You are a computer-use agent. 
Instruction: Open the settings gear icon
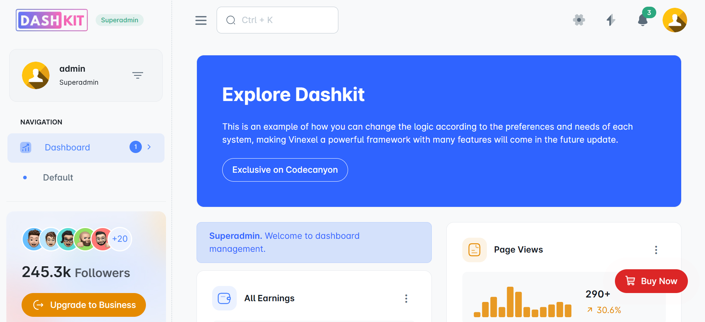click(579, 20)
